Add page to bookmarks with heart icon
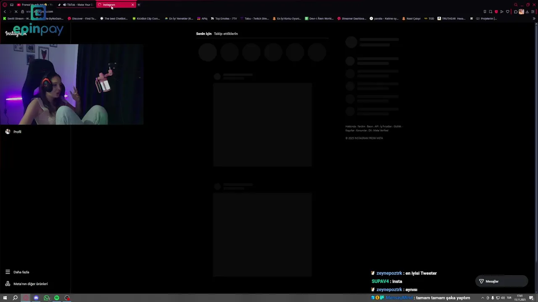538x302 pixels. (507, 12)
